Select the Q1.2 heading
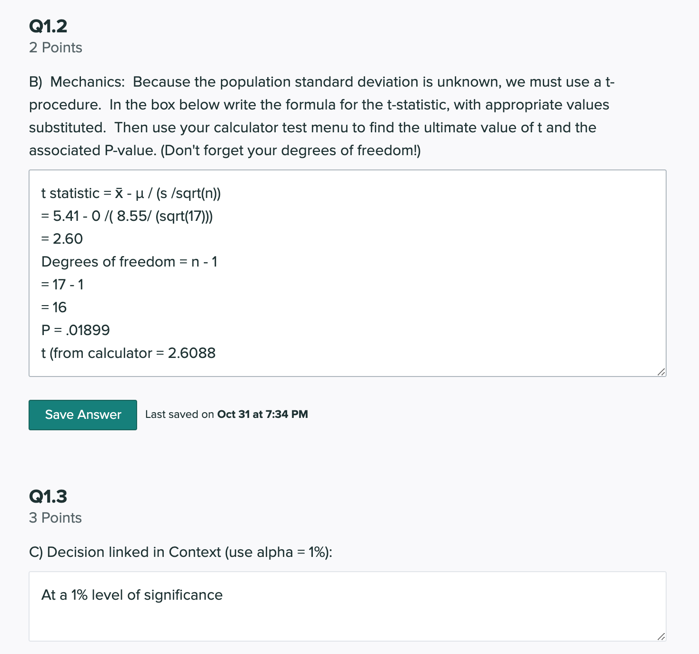The width and height of the screenshot is (699, 654). pyautogui.click(x=48, y=26)
